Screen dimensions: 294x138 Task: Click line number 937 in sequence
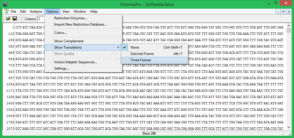point(11,78)
